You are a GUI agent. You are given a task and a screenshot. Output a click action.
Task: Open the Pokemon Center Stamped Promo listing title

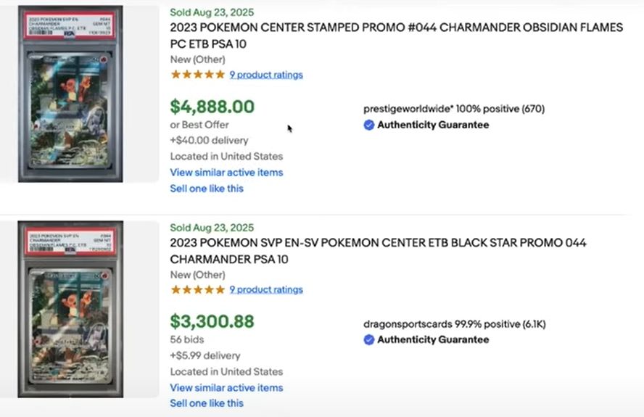click(396, 36)
